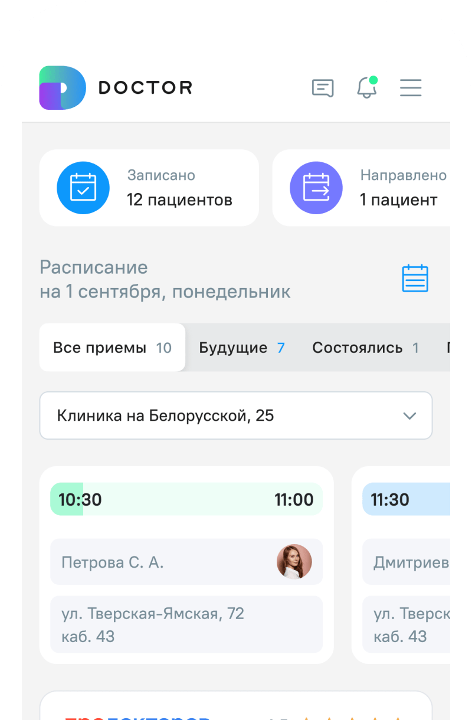472x720 pixels.
Task: Click the 11:30 appointment time bar
Action: coord(406,499)
